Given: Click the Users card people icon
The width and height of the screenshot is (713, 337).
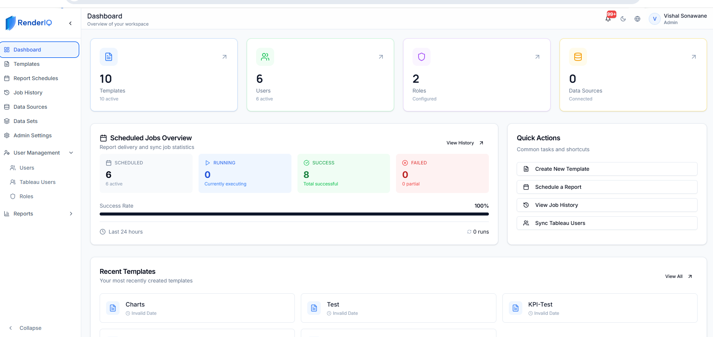Looking at the screenshot, I should click(x=265, y=57).
